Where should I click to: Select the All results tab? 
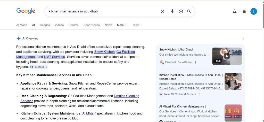(34, 25)
